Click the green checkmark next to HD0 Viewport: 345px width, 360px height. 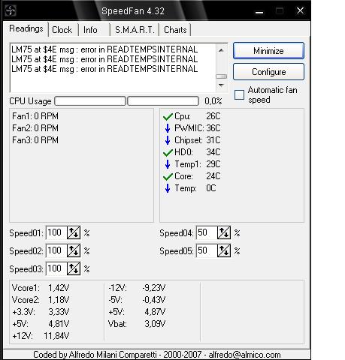(x=168, y=152)
